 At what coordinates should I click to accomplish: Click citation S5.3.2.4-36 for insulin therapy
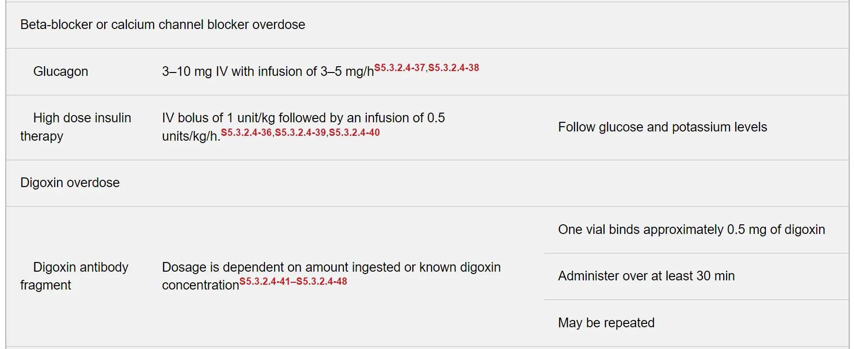(247, 132)
